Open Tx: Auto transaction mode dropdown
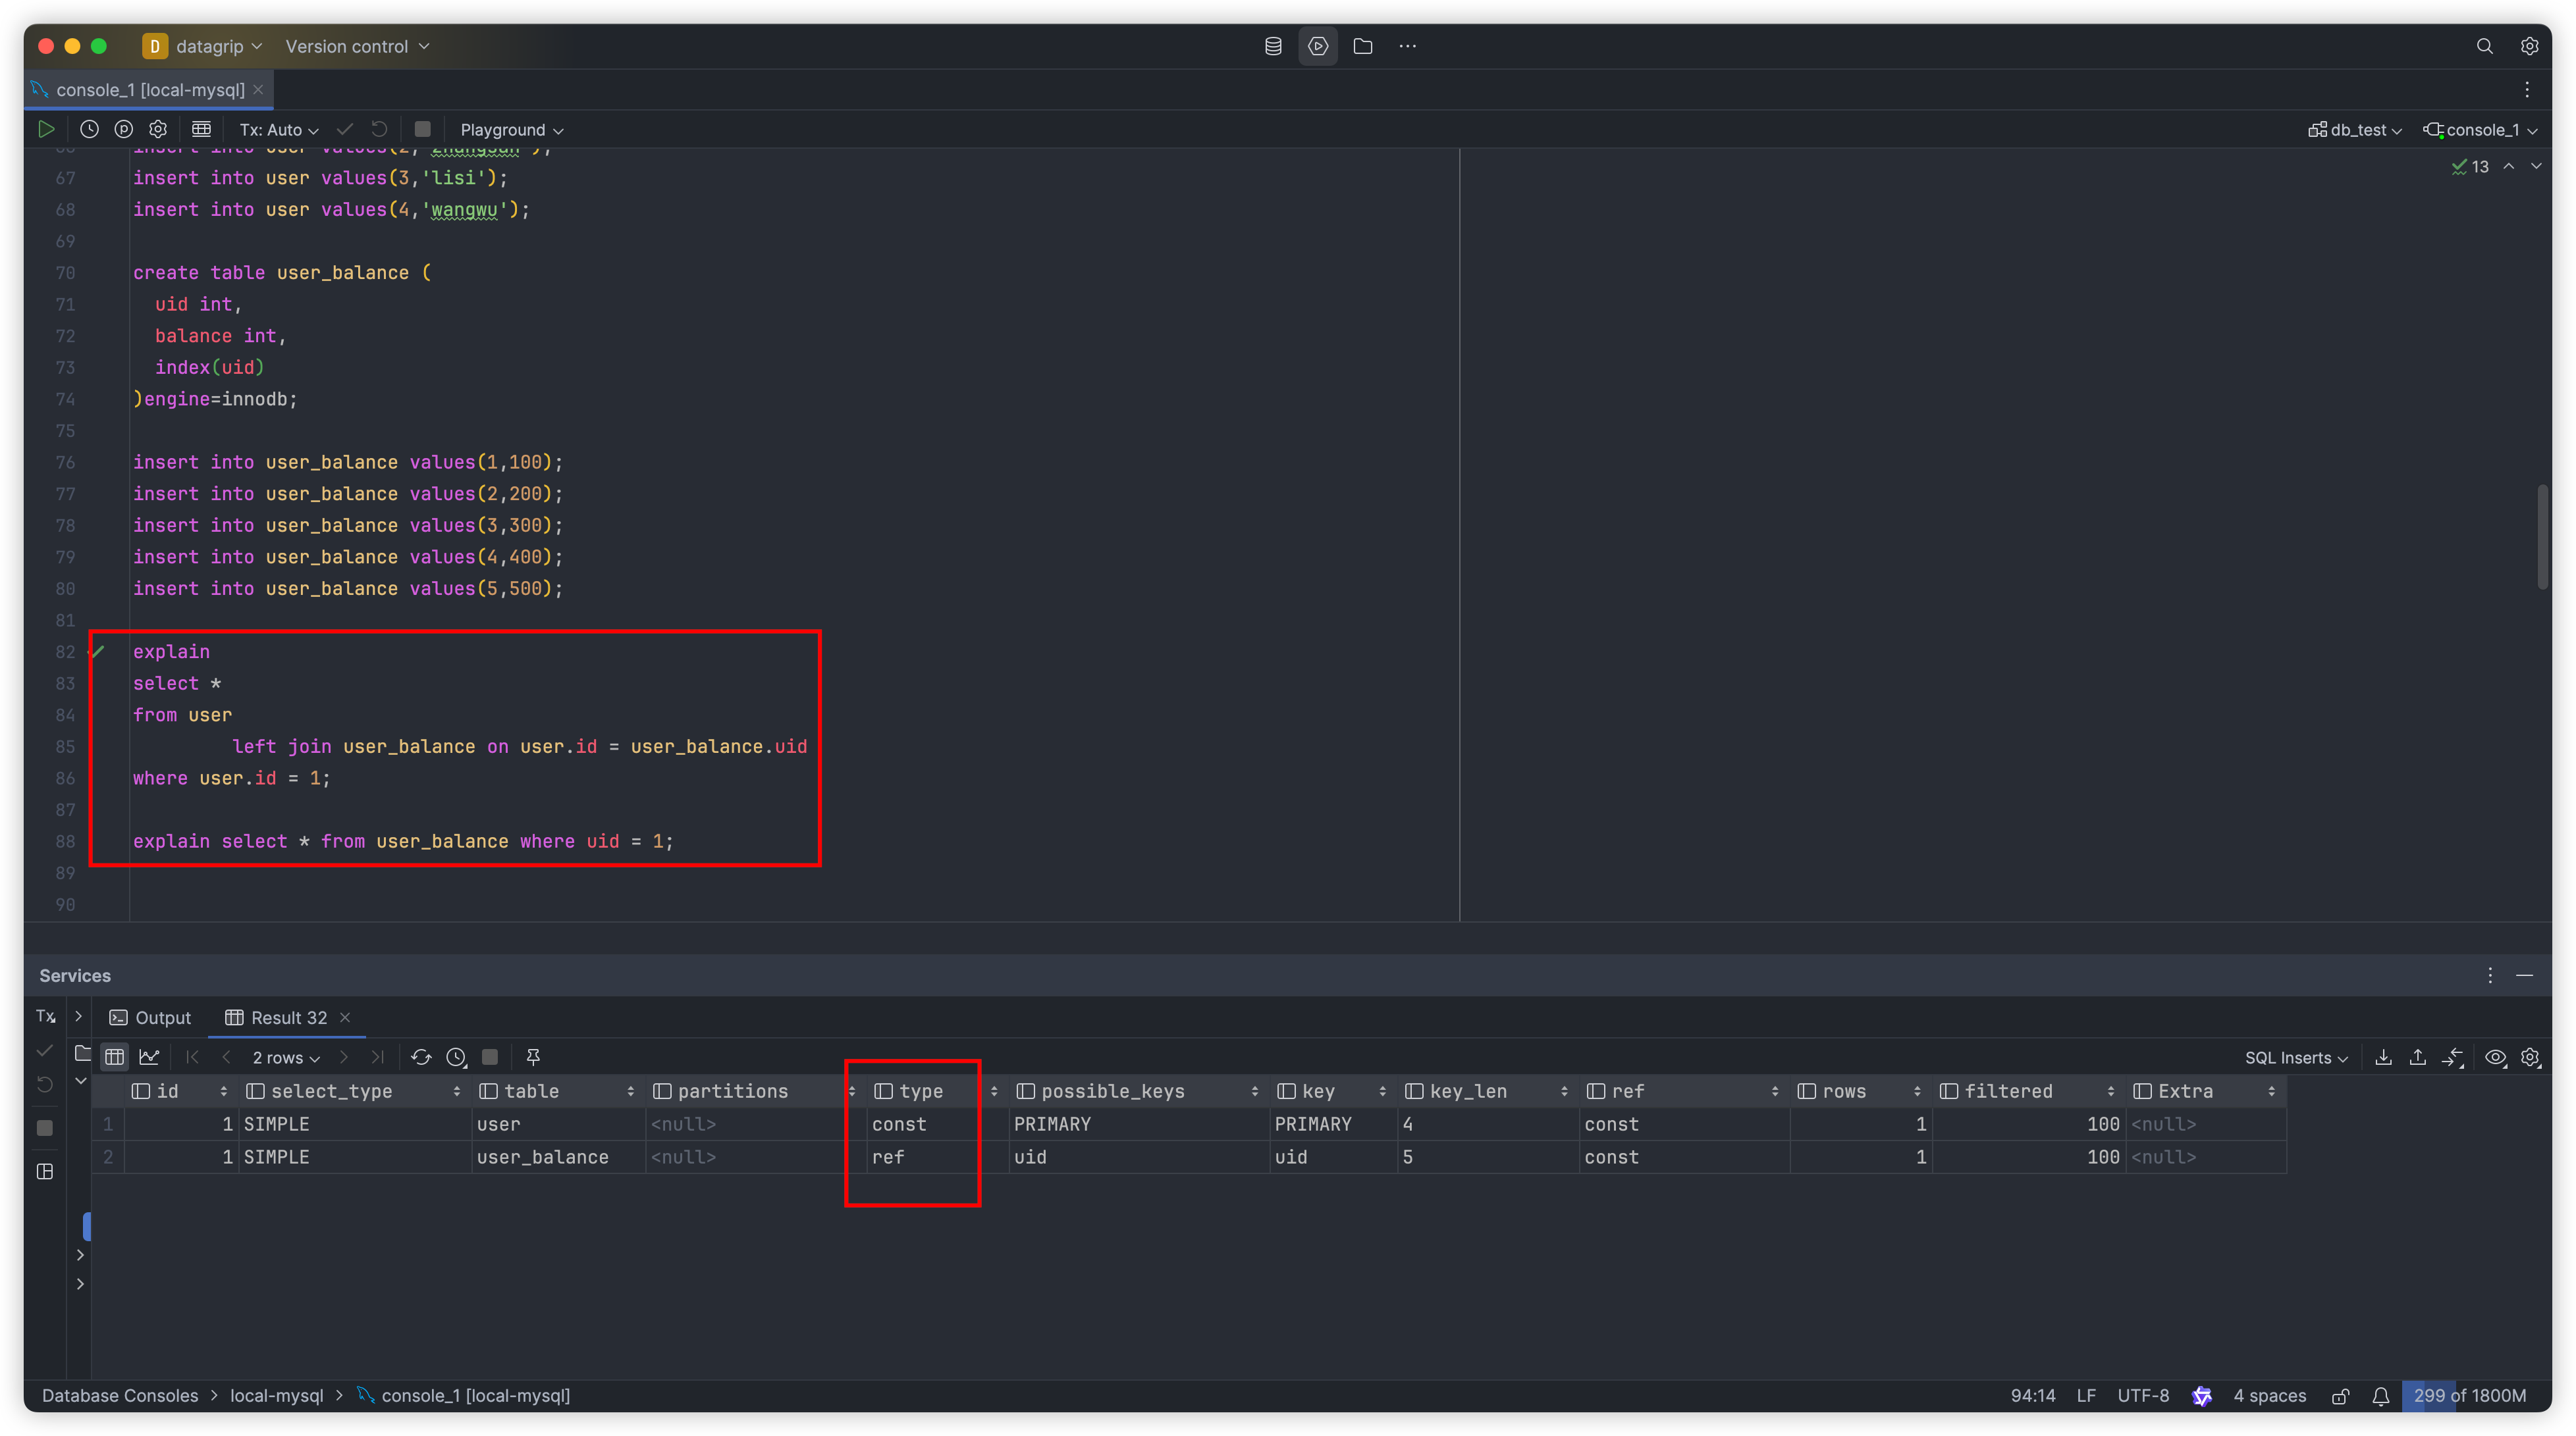The image size is (2576, 1436). (279, 130)
